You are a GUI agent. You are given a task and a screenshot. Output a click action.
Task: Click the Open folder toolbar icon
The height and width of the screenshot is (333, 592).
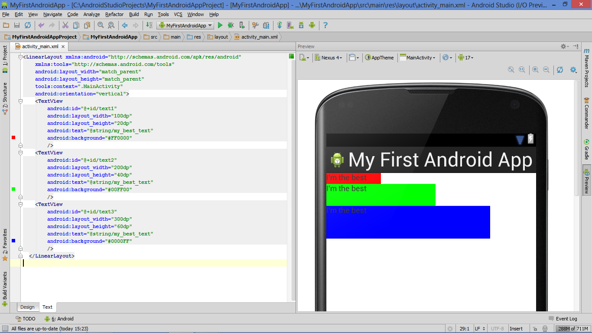pyautogui.click(x=6, y=26)
